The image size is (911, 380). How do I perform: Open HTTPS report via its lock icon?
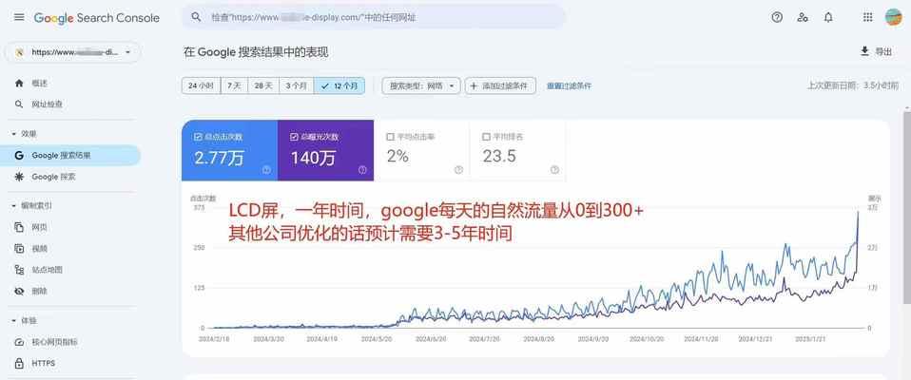pos(19,364)
